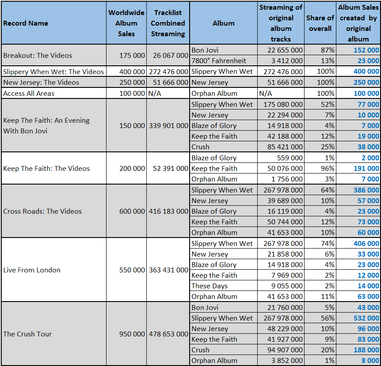Click combined streaming value 416 183 000
This screenshot has height=366, width=381.
[169, 211]
